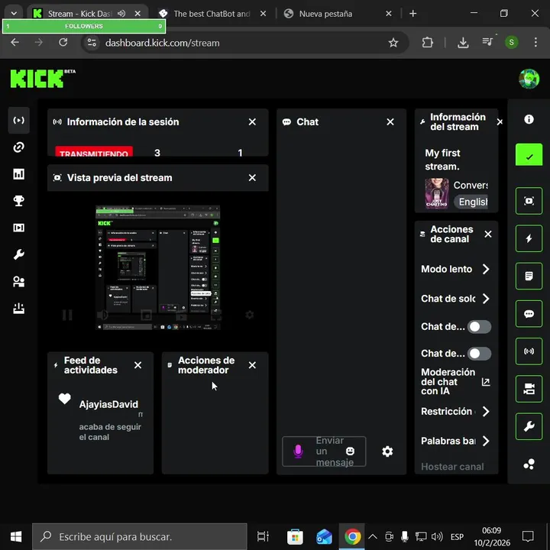550x550 pixels.
Task: Click AjayiasDavid in activity feed
Action: click(x=108, y=404)
